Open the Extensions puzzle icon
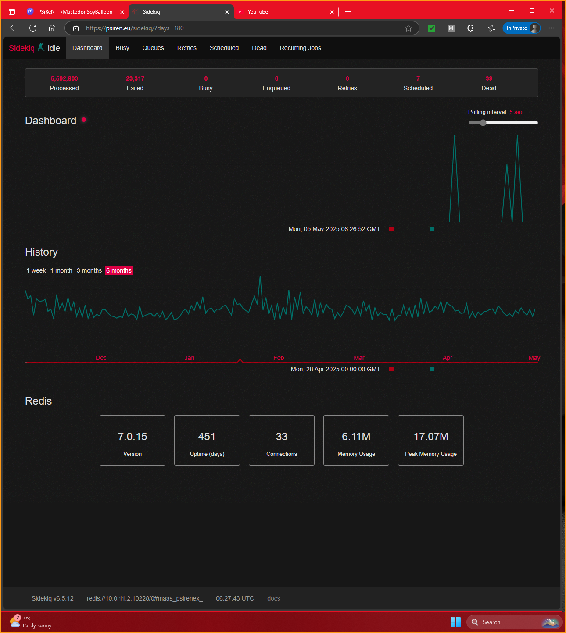The width and height of the screenshot is (566, 633). point(470,28)
